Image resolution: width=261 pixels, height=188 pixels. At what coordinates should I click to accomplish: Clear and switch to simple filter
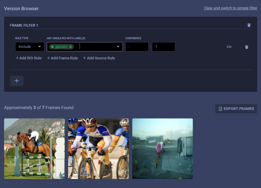click(x=230, y=8)
